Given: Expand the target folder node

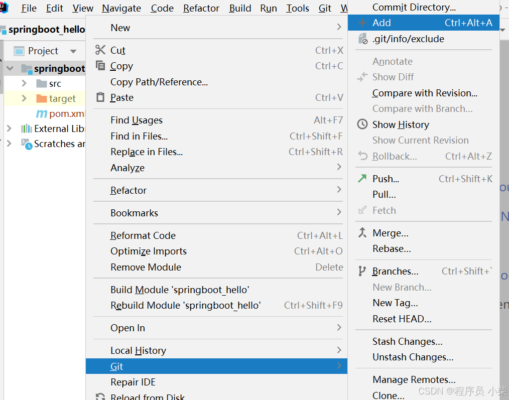Looking at the screenshot, I should click(24, 98).
